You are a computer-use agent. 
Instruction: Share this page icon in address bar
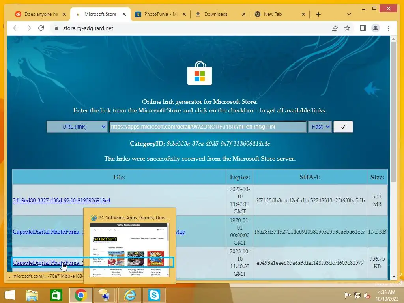coord(335,28)
